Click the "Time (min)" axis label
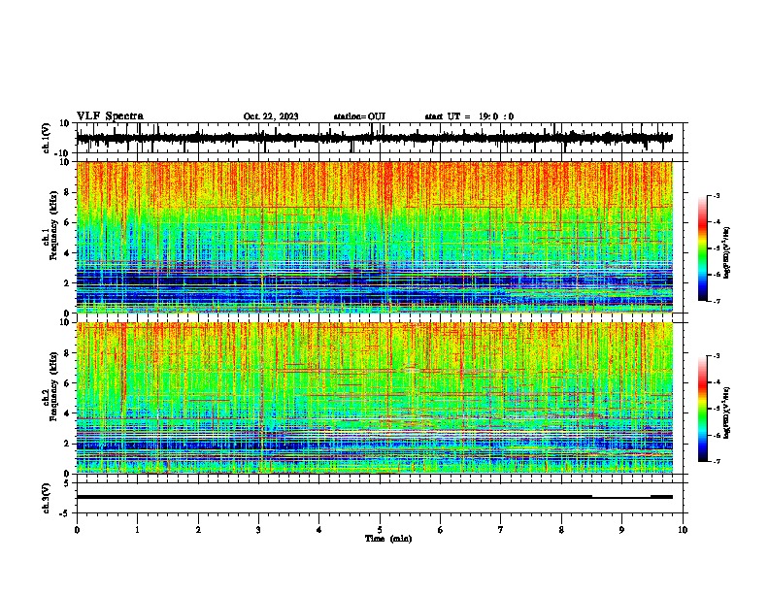The width and height of the screenshot is (769, 594). (388, 539)
